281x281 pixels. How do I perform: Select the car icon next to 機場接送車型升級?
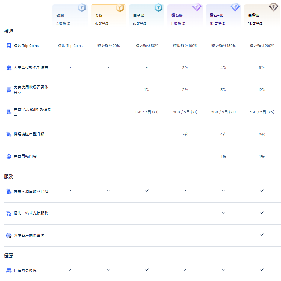pos(9,134)
